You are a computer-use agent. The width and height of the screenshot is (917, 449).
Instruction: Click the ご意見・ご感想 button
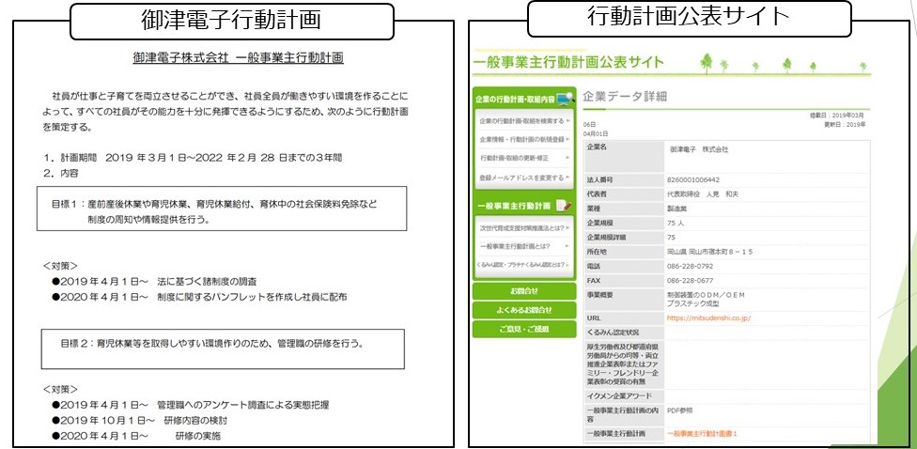pyautogui.click(x=524, y=329)
